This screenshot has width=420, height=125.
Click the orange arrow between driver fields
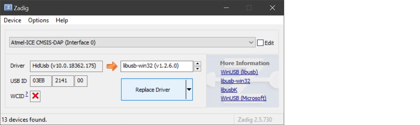112,66
